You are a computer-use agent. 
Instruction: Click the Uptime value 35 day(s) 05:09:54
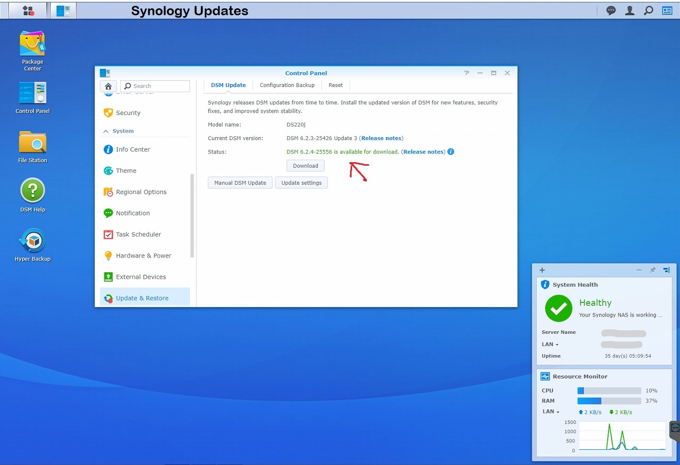click(628, 356)
